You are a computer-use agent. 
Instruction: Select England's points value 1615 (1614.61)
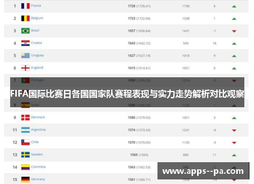tap(139, 68)
